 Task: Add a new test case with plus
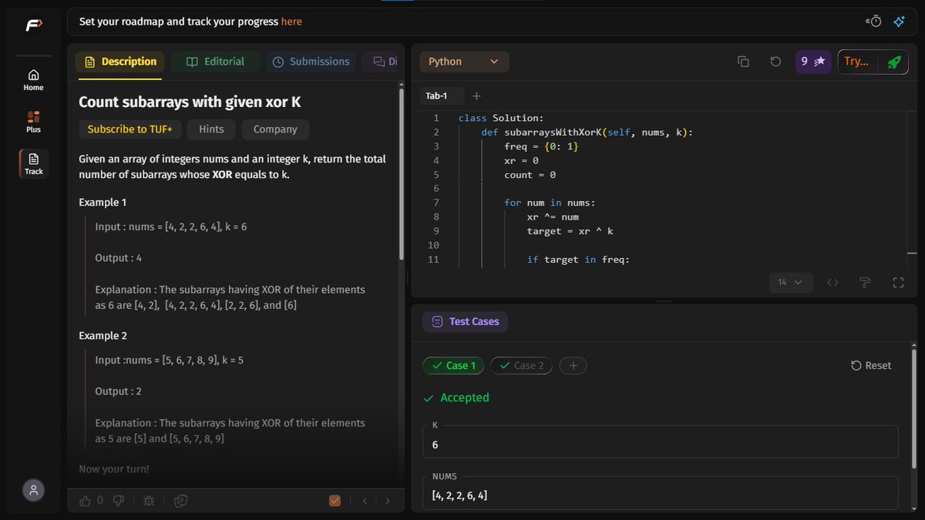pyautogui.click(x=573, y=366)
